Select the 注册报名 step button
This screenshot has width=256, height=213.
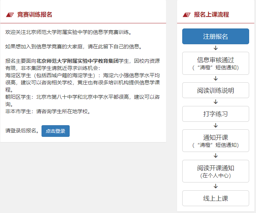pos(216,36)
